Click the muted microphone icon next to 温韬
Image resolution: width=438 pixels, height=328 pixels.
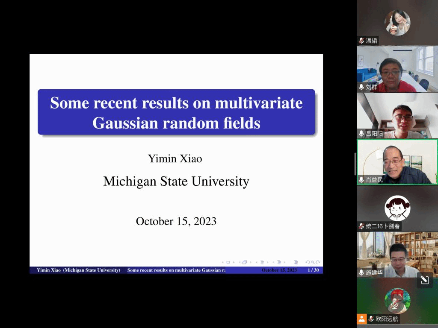(x=361, y=41)
